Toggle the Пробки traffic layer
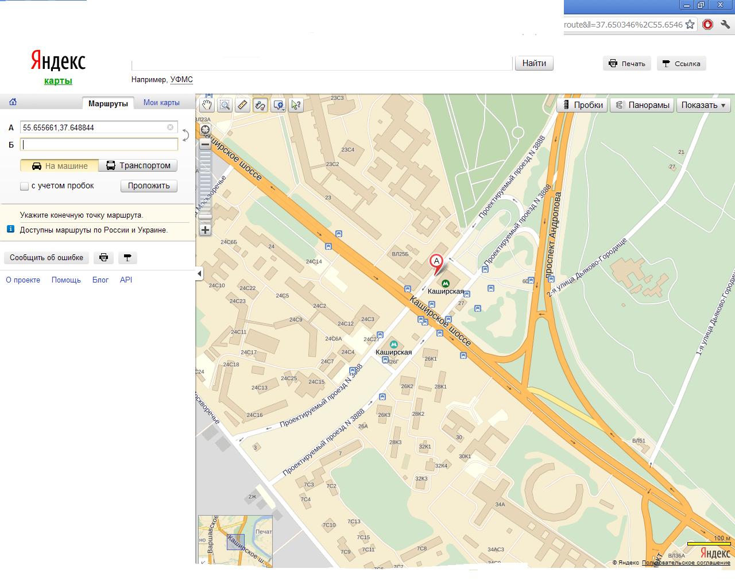The image size is (735, 588). pos(583,105)
